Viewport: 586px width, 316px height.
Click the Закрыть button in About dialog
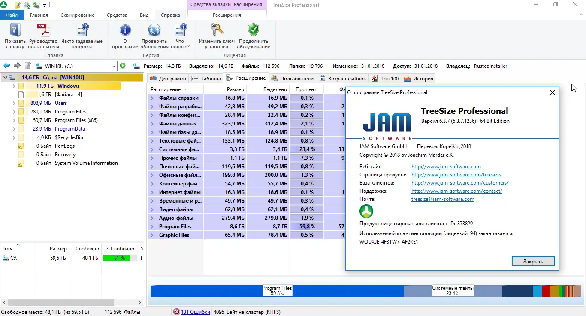tap(533, 261)
